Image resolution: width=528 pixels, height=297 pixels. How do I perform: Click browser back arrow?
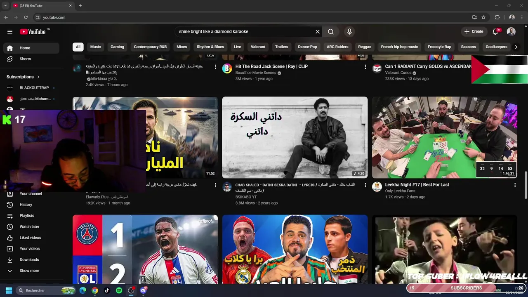[x=6, y=17]
